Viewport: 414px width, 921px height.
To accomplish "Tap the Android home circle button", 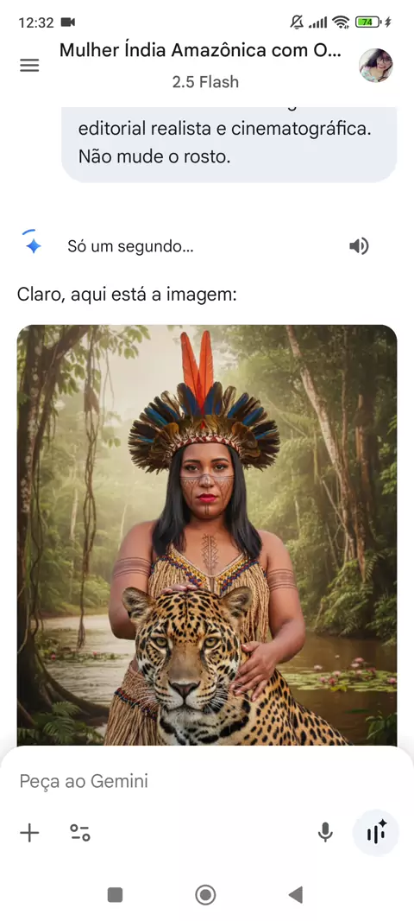I will (x=206, y=895).
